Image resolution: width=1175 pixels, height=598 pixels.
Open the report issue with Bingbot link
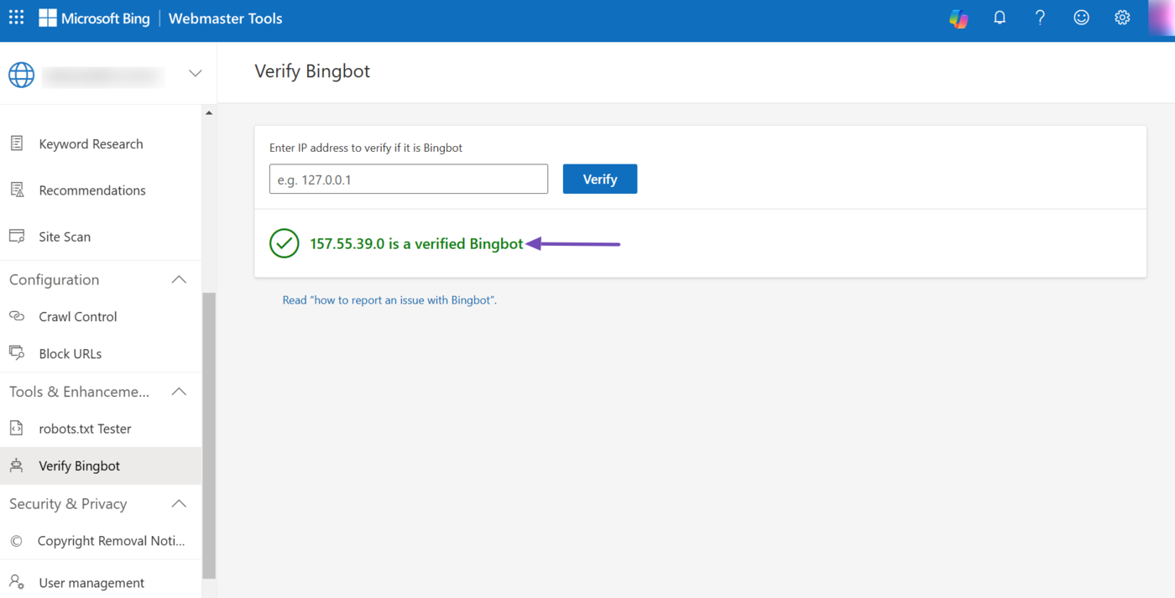(x=389, y=300)
